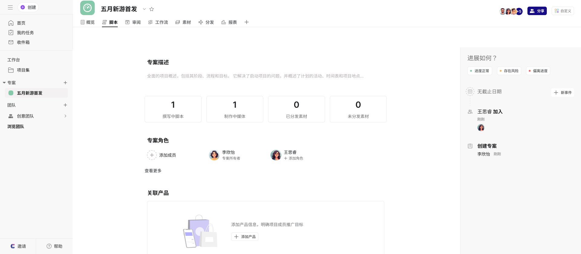Click the 添加成员 circle plus icon
This screenshot has height=254, width=581.
coord(152,155)
